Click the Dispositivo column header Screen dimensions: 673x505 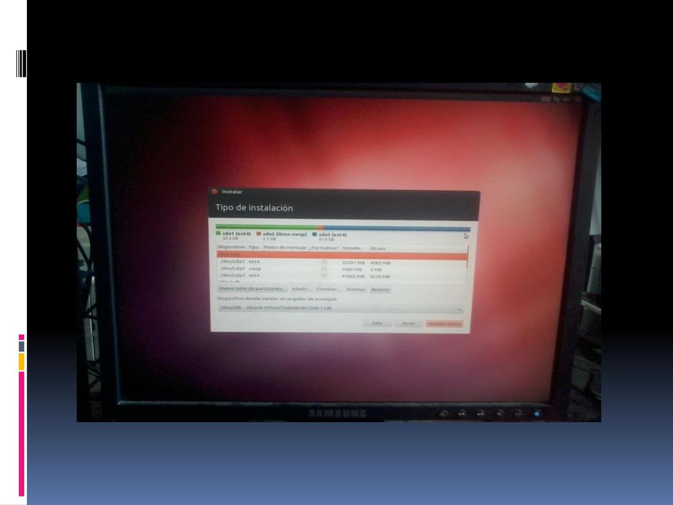[231, 247]
